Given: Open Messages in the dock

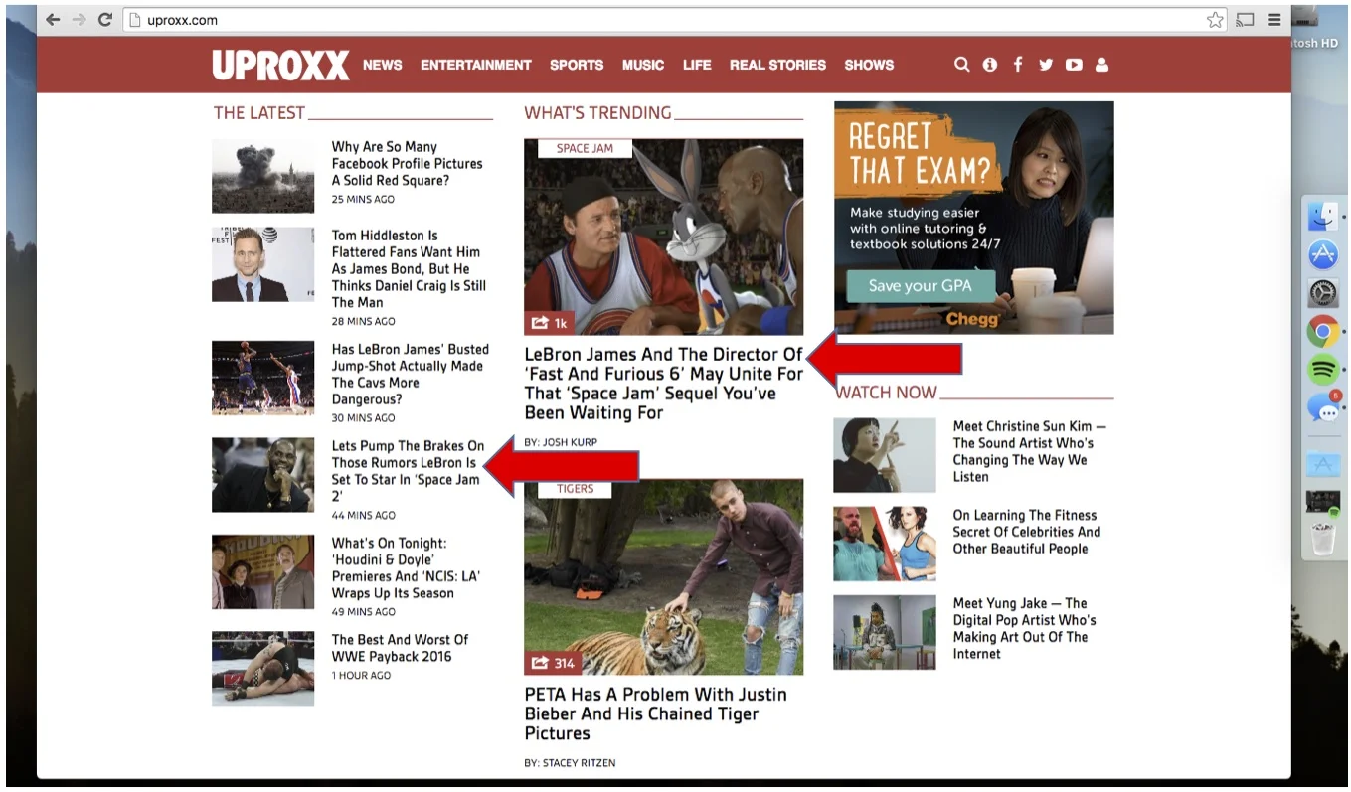Looking at the screenshot, I should pos(1322,407).
